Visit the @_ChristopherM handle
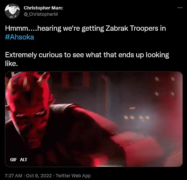Screen dimensions: 187x180 coord(41,14)
